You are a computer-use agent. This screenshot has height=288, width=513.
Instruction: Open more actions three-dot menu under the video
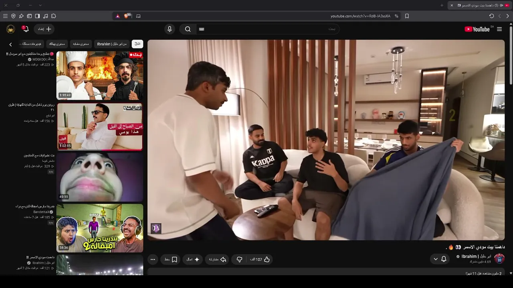[x=153, y=260]
